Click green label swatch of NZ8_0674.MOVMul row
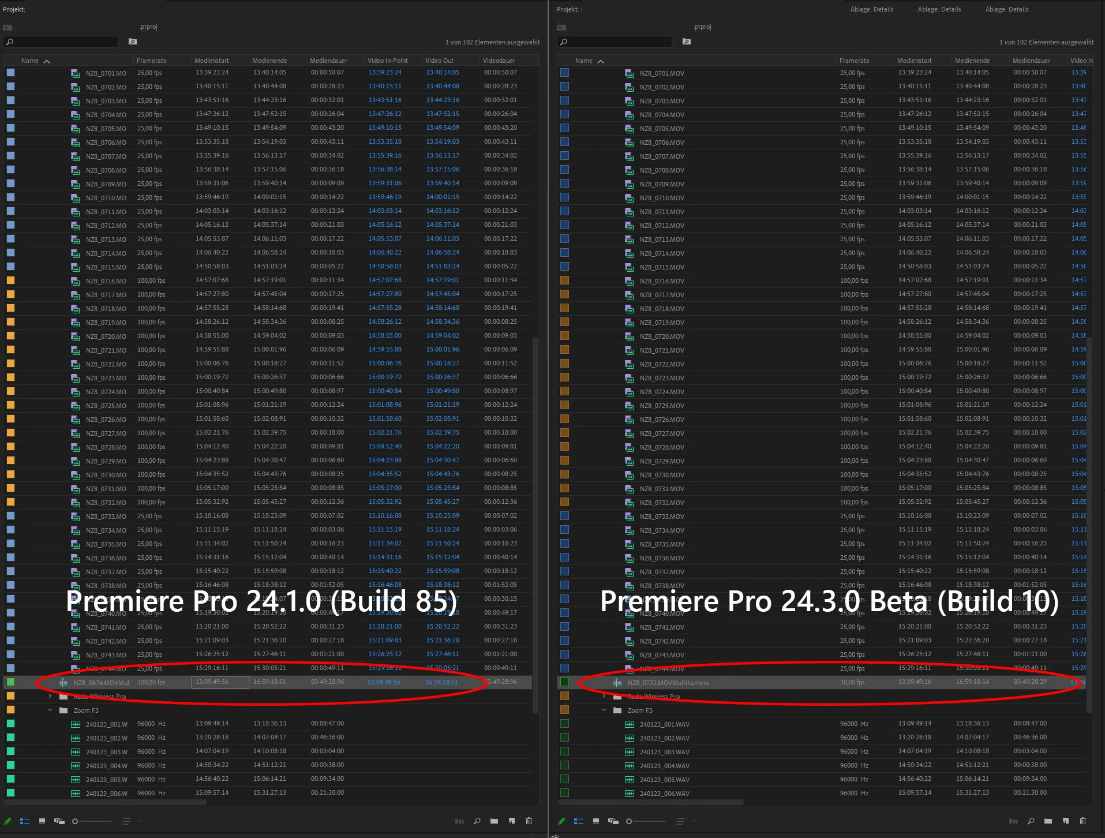This screenshot has height=838, width=1105. pos(10,682)
